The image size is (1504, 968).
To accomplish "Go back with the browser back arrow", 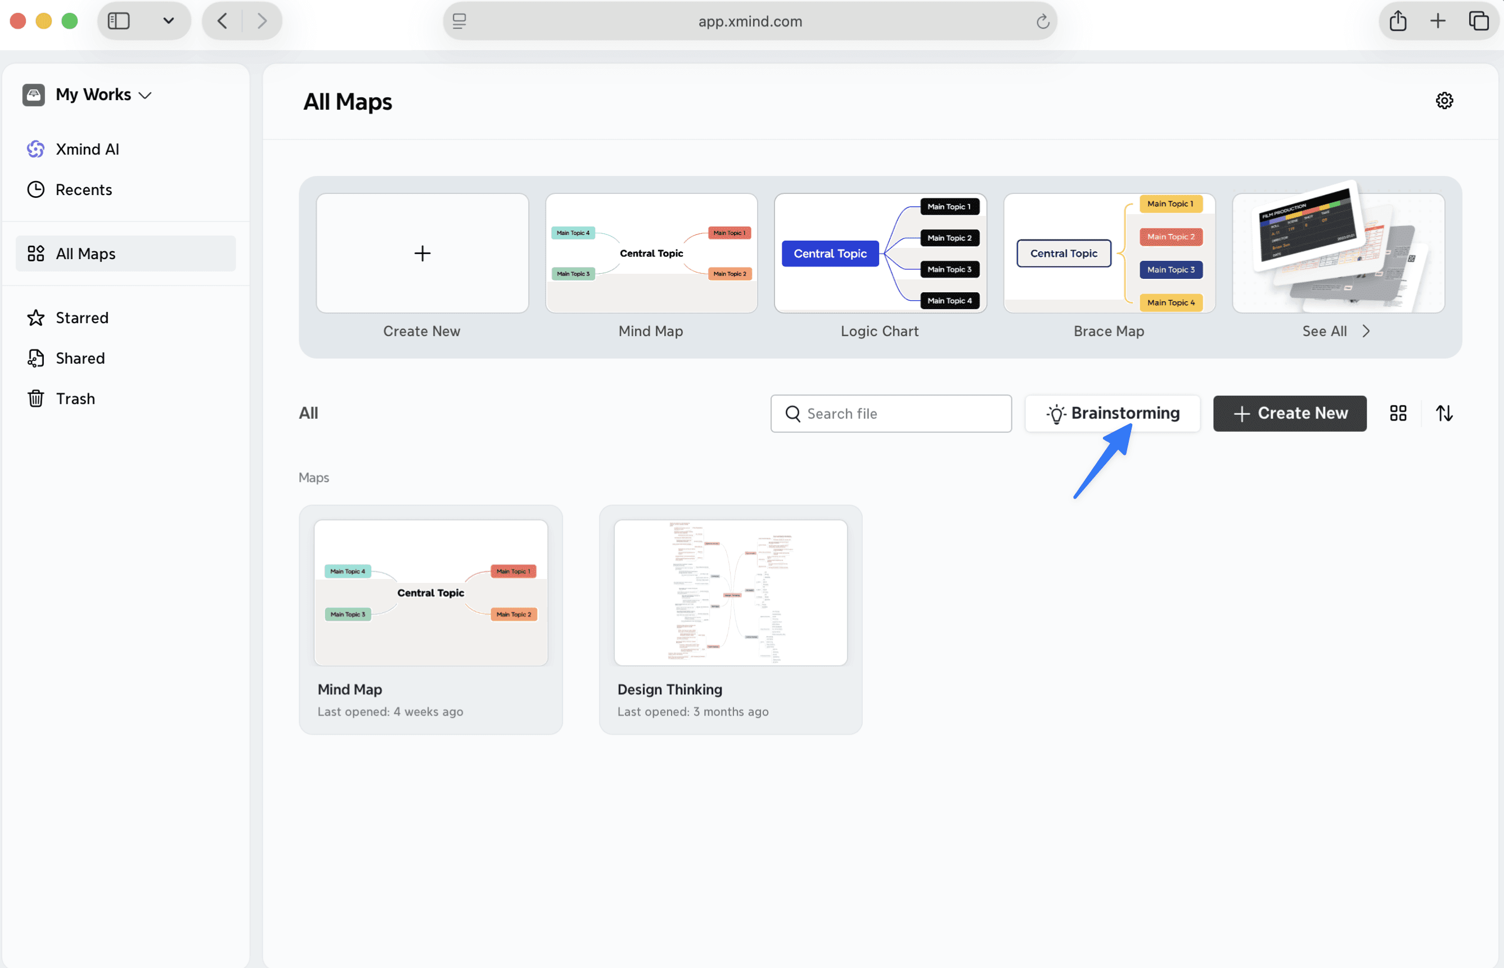I will (x=222, y=21).
